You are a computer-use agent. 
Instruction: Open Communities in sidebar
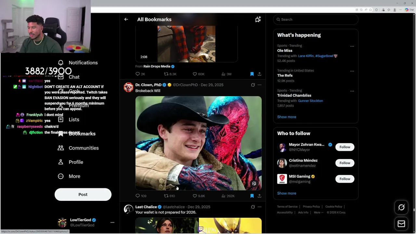78,148
